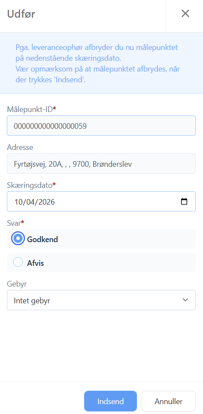
Task: Click the Gebyr field label
Action: (17, 284)
